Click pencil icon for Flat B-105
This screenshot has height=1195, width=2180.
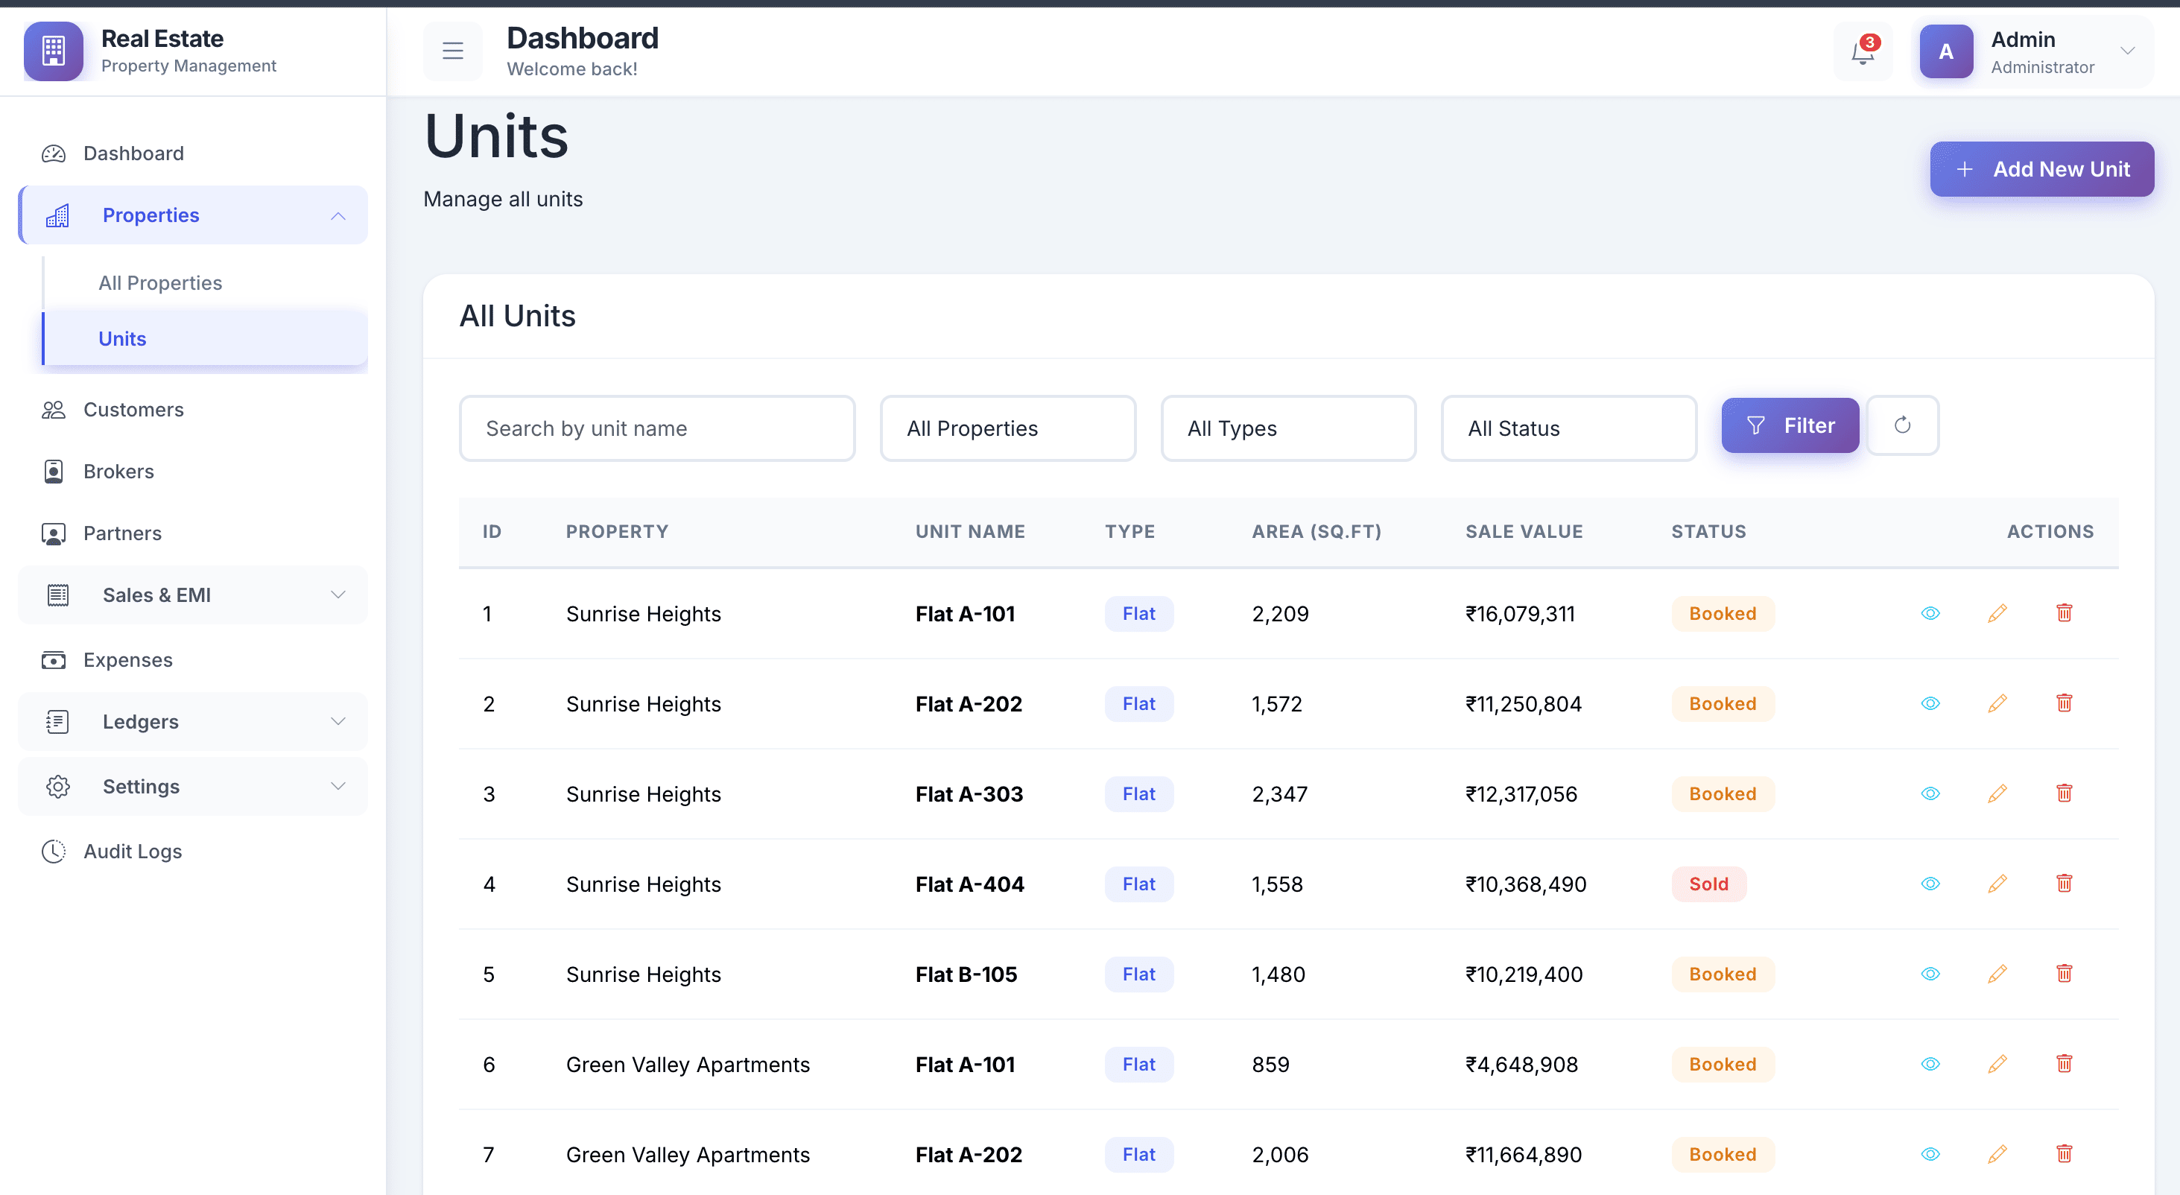coord(1997,974)
